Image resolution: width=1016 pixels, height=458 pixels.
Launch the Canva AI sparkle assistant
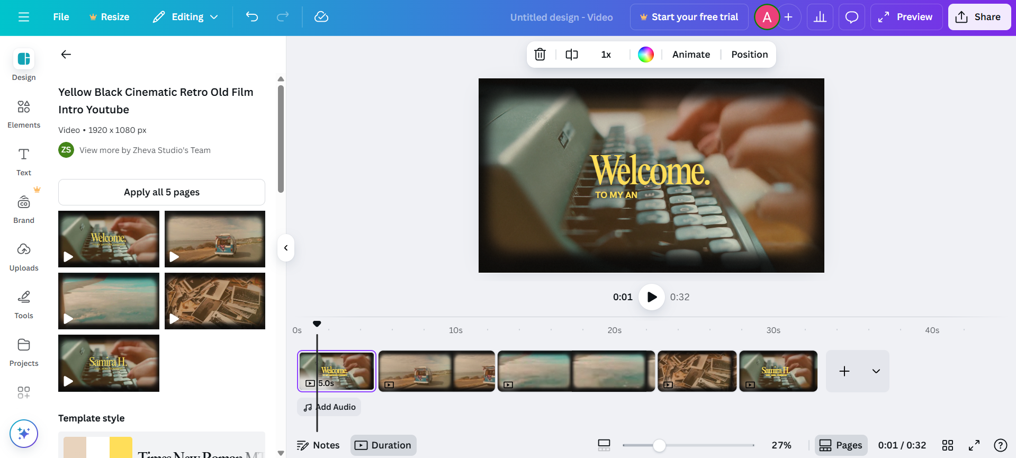24,434
